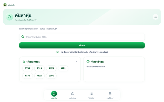Click the subtitle under the ค้นหาหุ้น heading
The image size is (164, 102).
click(26, 20)
